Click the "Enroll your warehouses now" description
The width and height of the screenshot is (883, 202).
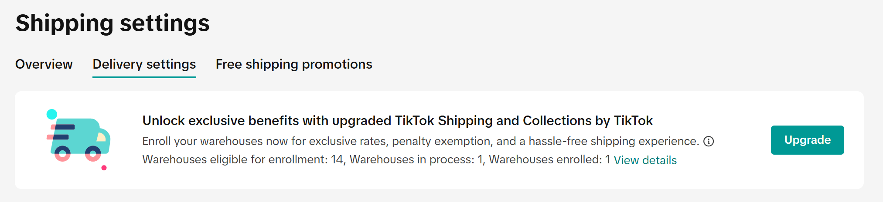420,141
